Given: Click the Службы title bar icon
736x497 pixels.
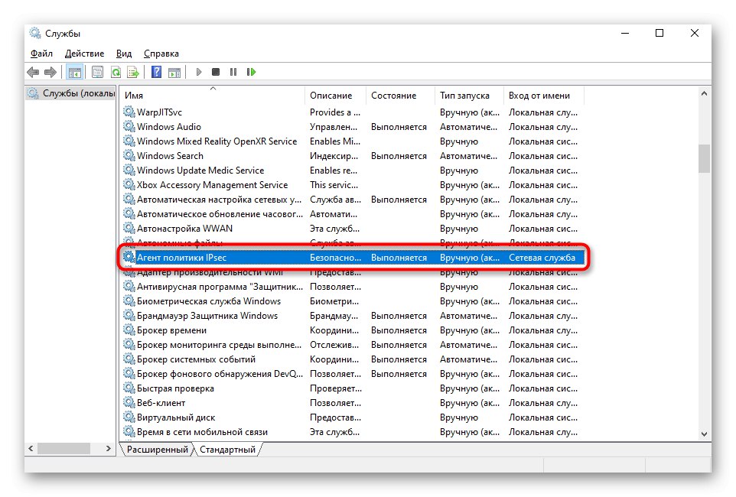Looking at the screenshot, I should point(34,34).
